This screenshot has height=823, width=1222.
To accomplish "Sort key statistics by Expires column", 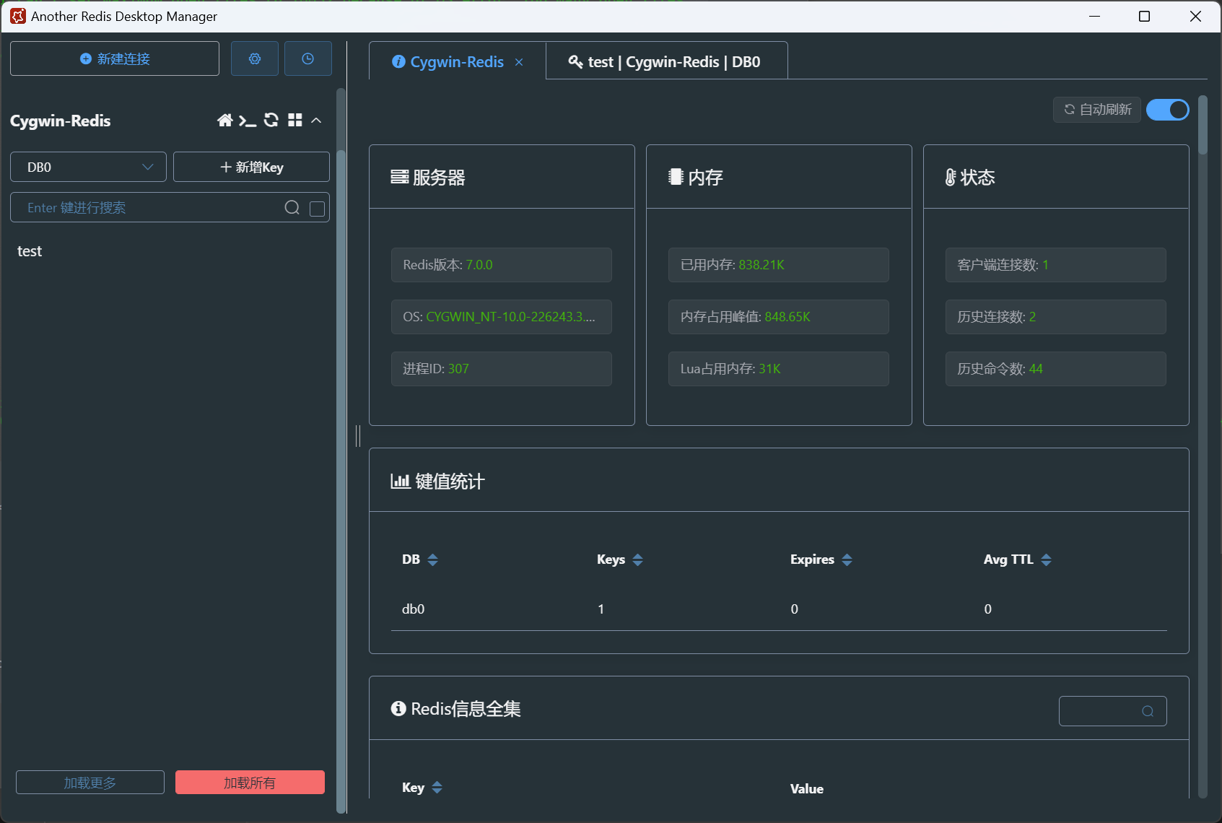I will 847,559.
